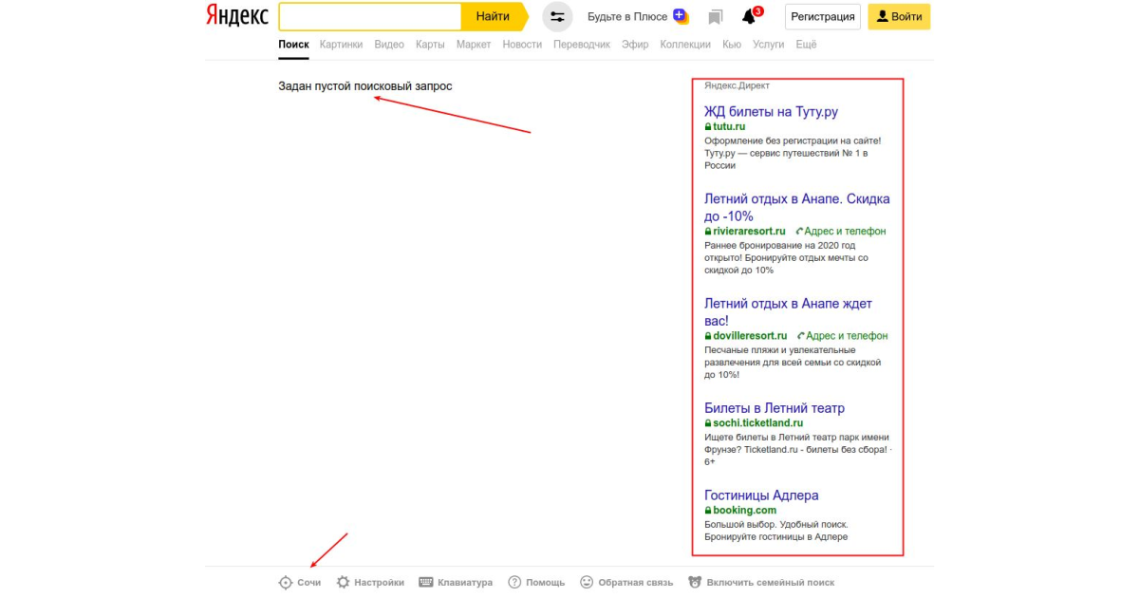Open ad Билеты в Летний театр
Screen dimensions: 1139x598
click(x=775, y=408)
